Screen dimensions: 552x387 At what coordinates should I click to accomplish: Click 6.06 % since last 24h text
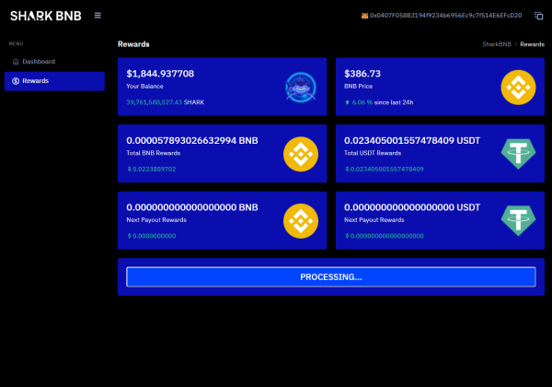[x=383, y=102]
